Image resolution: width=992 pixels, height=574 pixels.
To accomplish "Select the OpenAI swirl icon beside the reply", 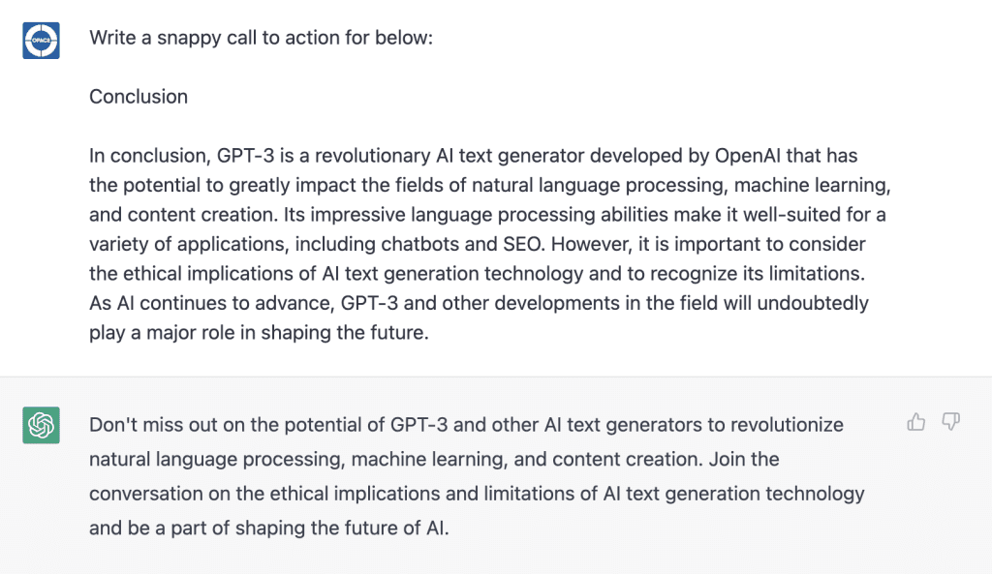I will (39, 423).
